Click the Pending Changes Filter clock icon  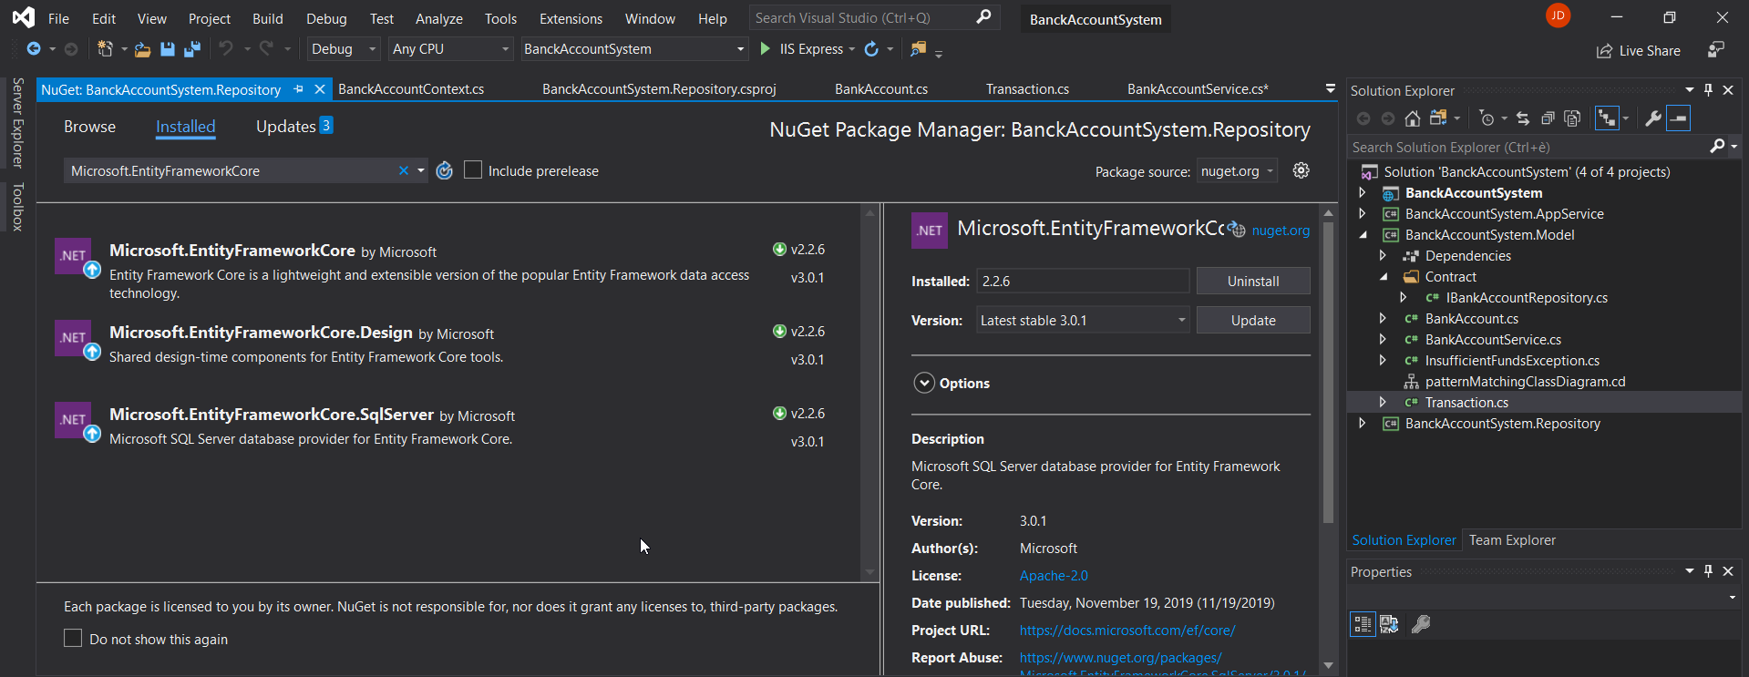[1487, 118]
